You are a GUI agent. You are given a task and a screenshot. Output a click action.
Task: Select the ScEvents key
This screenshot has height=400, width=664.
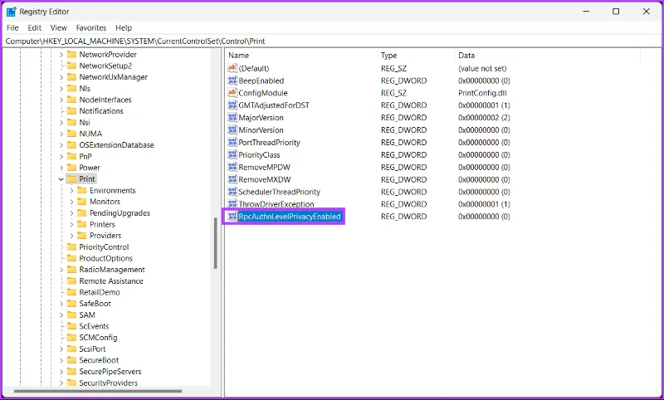coord(94,326)
